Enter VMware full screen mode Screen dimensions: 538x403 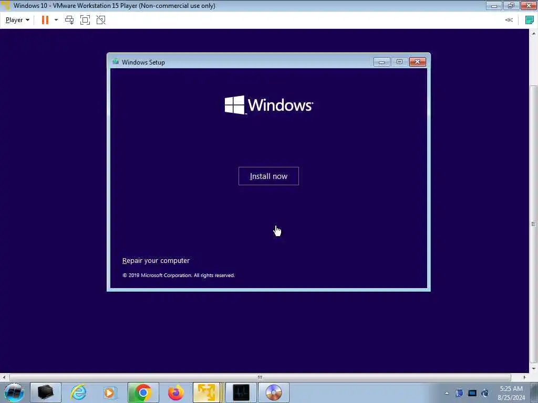[85, 20]
